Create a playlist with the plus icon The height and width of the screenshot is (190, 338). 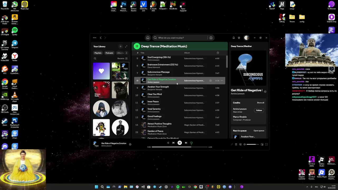[x=120, y=46]
